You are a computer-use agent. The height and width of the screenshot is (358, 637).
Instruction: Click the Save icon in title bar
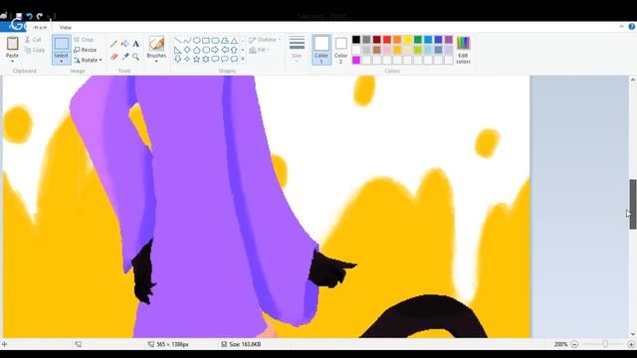pos(19,16)
